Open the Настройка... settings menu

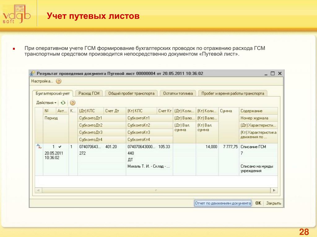pyautogui.click(x=42, y=81)
